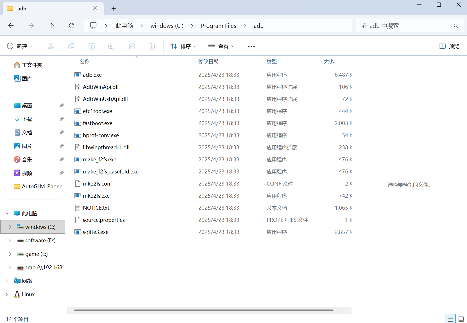Expand the game (E:) drive node
The width and height of the screenshot is (467, 323).
coord(10,254)
